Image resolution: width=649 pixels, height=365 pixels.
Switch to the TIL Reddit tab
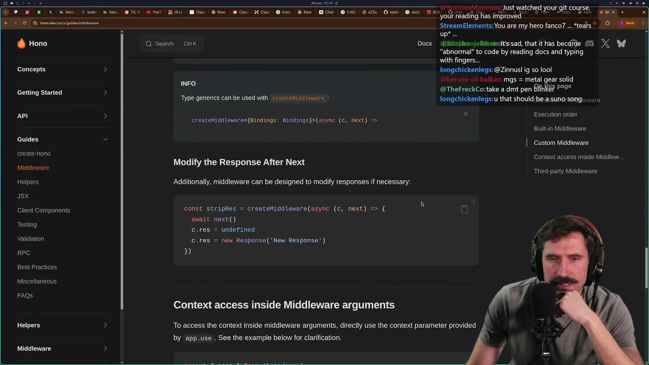pyautogui.click(x=132, y=12)
